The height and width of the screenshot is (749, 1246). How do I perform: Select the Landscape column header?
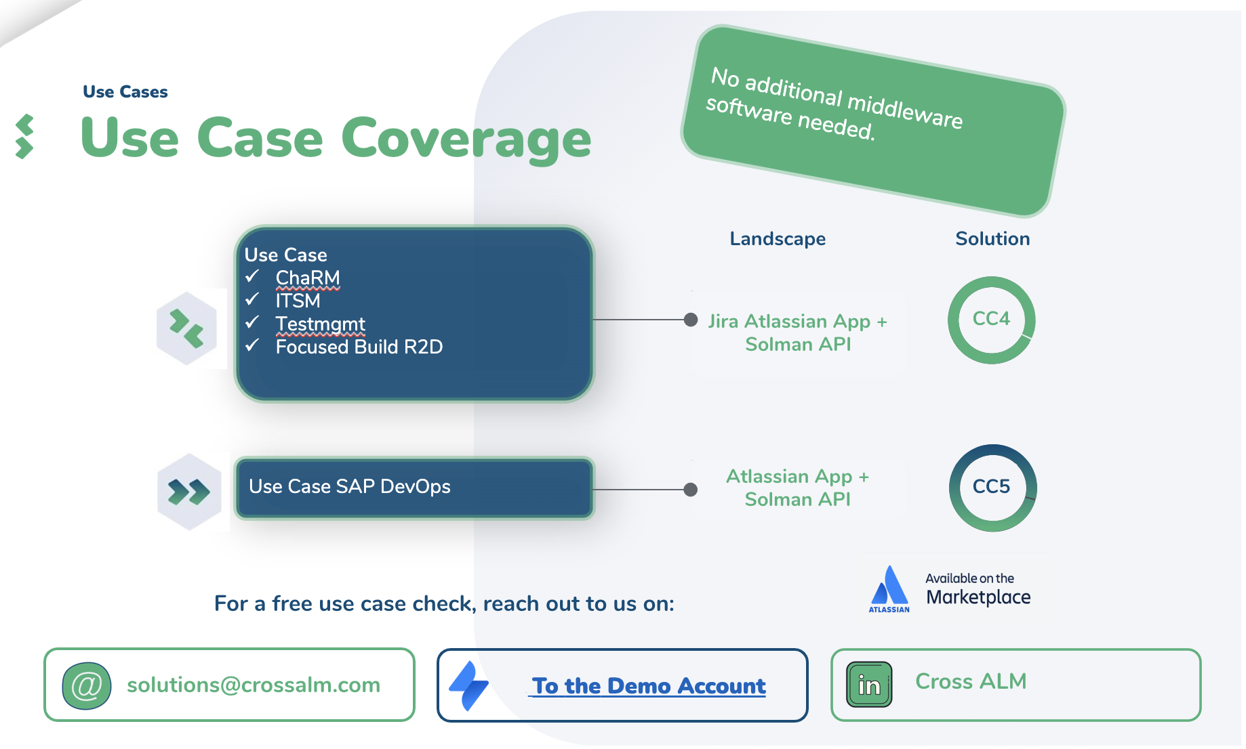777,238
